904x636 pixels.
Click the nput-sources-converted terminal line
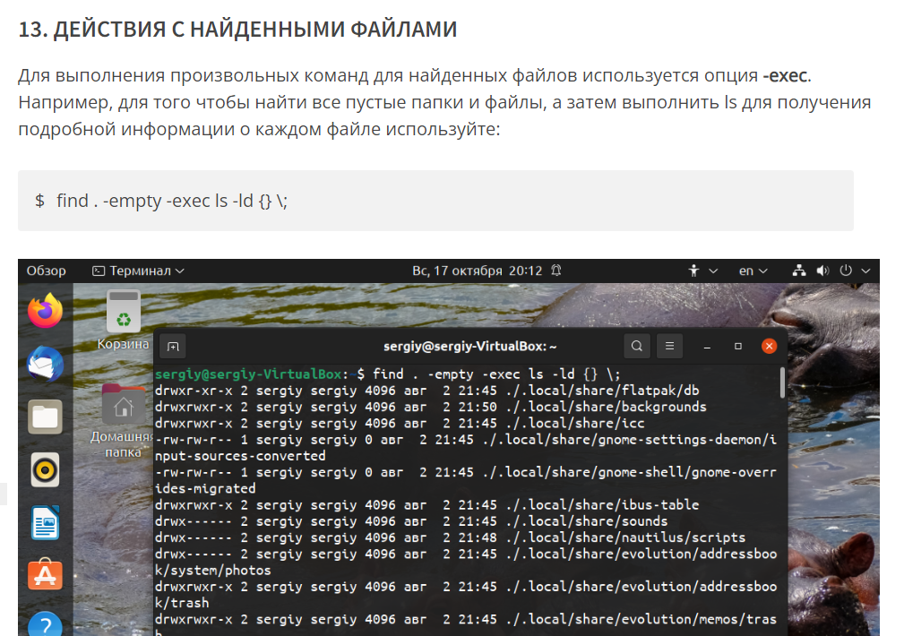[x=240, y=456]
